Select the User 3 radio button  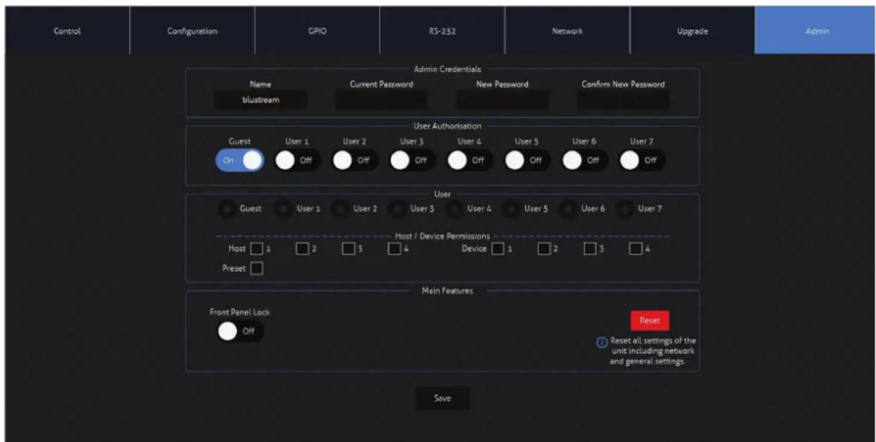pos(397,209)
